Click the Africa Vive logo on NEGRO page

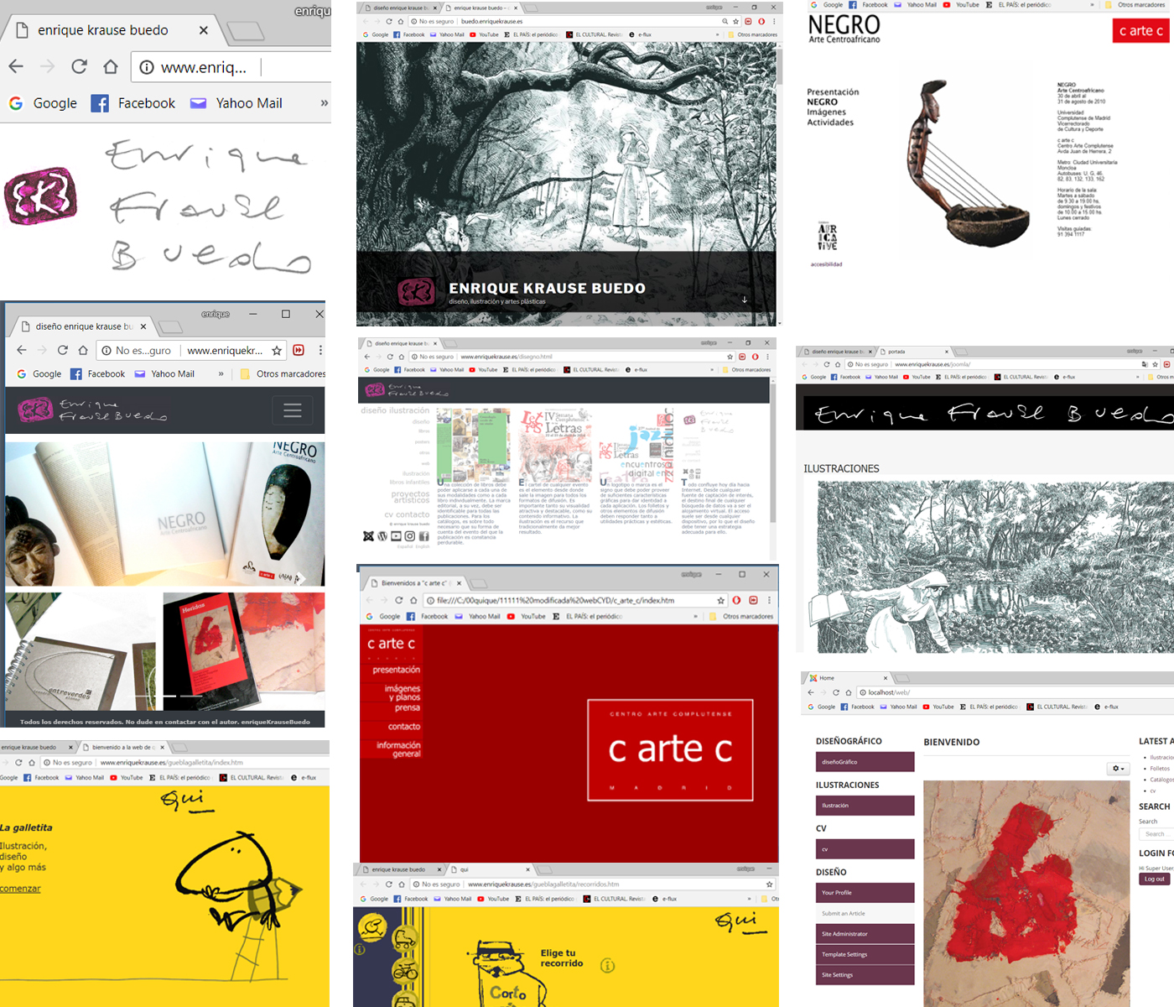click(x=827, y=237)
